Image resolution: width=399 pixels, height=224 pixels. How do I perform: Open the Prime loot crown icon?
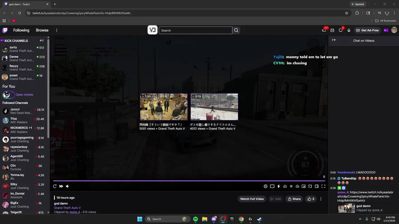click(x=332, y=30)
